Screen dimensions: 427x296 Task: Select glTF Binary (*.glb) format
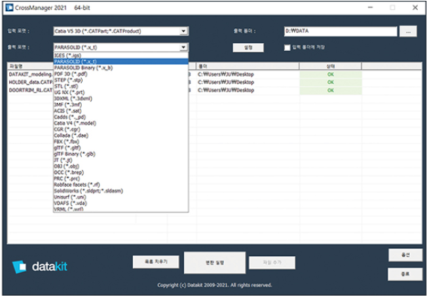pyautogui.click(x=121, y=154)
